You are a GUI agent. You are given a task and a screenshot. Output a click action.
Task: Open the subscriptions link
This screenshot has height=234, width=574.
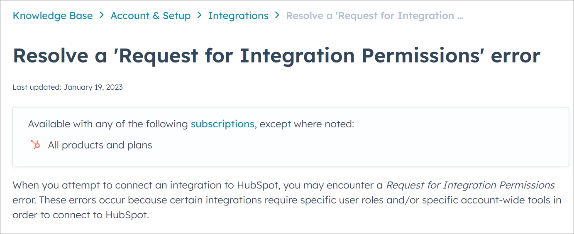tap(222, 124)
